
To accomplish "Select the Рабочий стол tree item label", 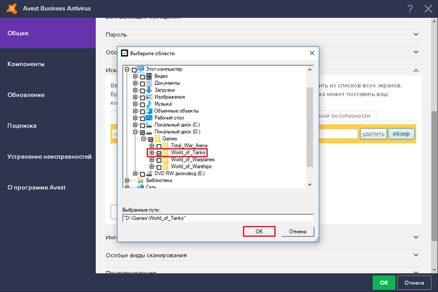I will (169, 118).
